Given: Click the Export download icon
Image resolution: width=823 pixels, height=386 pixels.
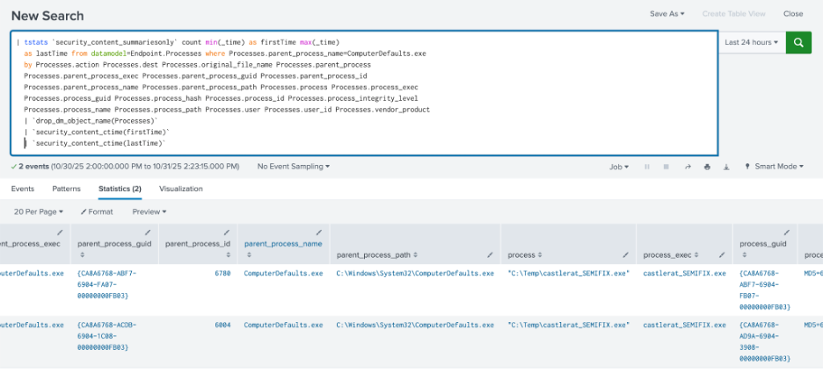Looking at the screenshot, I should [726, 167].
